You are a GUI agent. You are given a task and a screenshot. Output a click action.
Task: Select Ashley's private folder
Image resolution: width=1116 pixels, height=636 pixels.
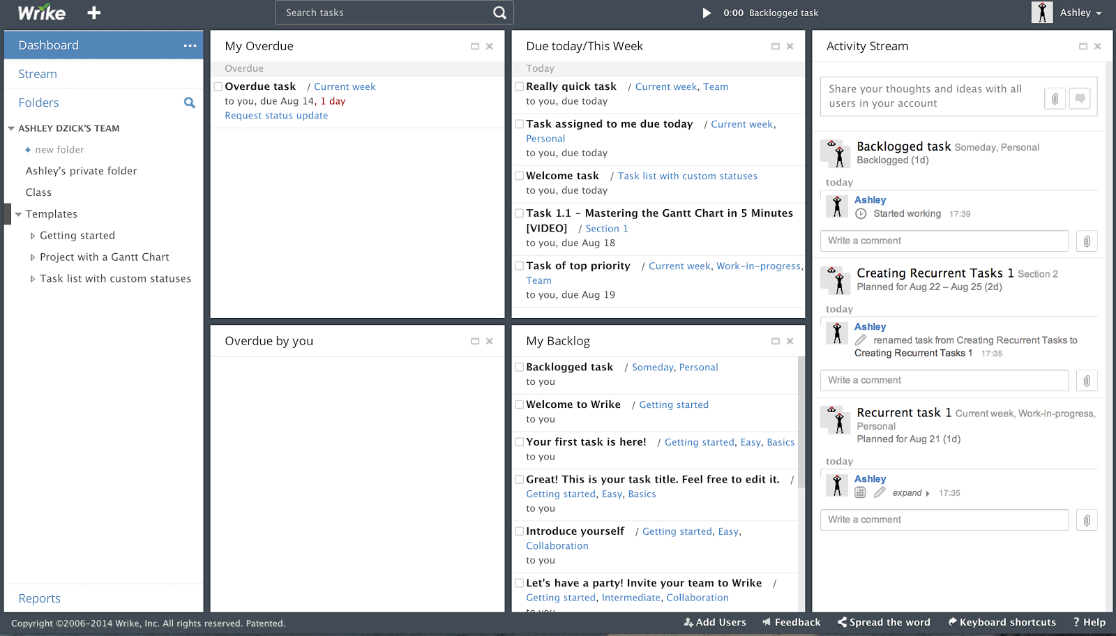[x=82, y=171]
